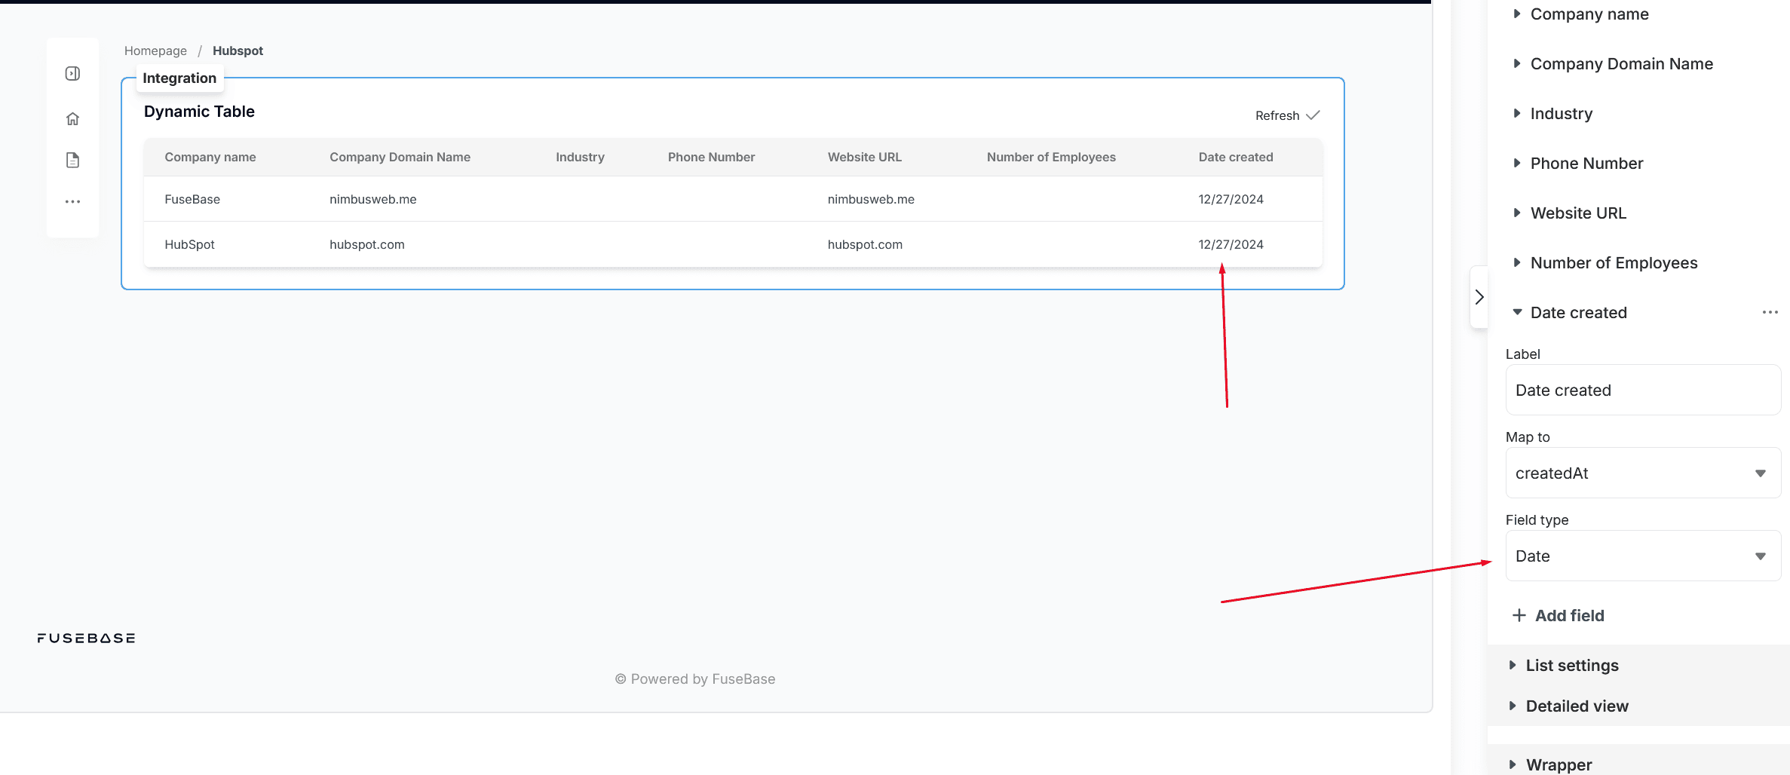The width and height of the screenshot is (1790, 775).
Task: Open Date created field options menu
Action: click(1770, 312)
